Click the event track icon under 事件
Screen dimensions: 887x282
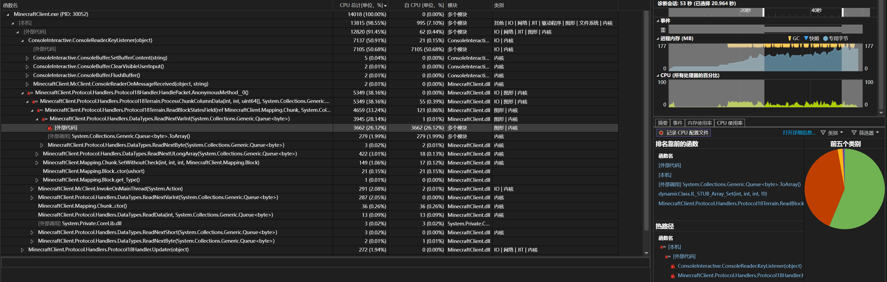[x=663, y=30]
